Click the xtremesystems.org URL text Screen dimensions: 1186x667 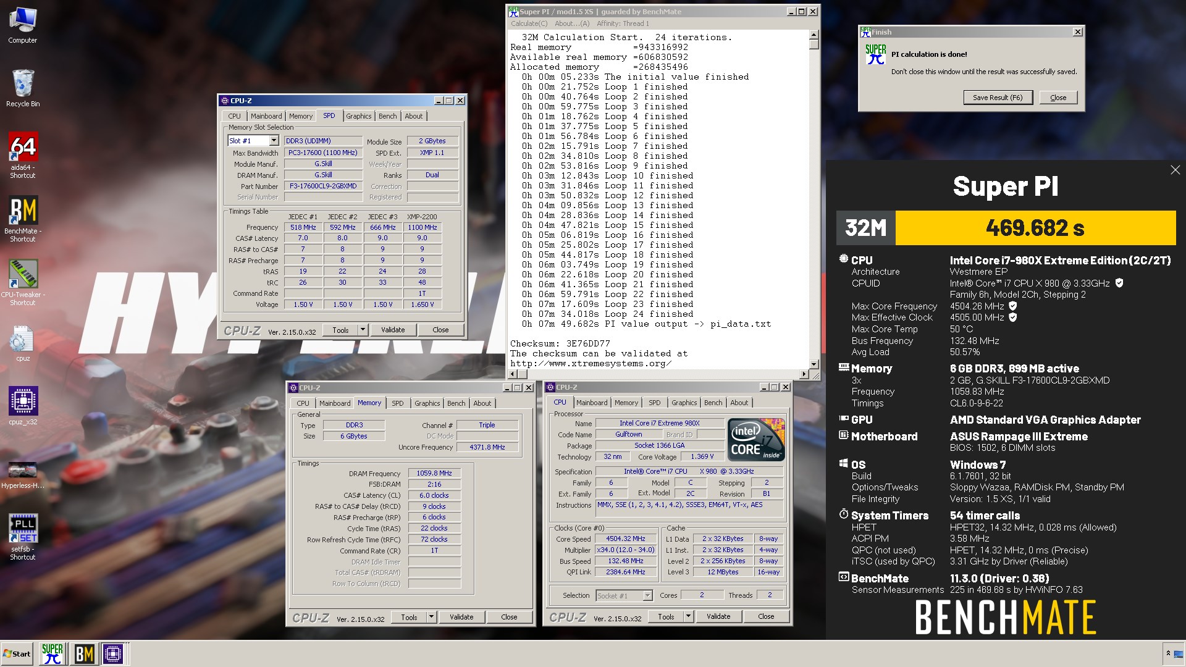coord(591,363)
